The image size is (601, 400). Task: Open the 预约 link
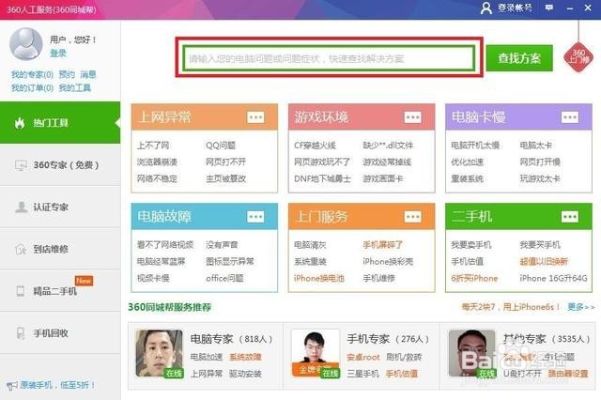click(x=67, y=74)
